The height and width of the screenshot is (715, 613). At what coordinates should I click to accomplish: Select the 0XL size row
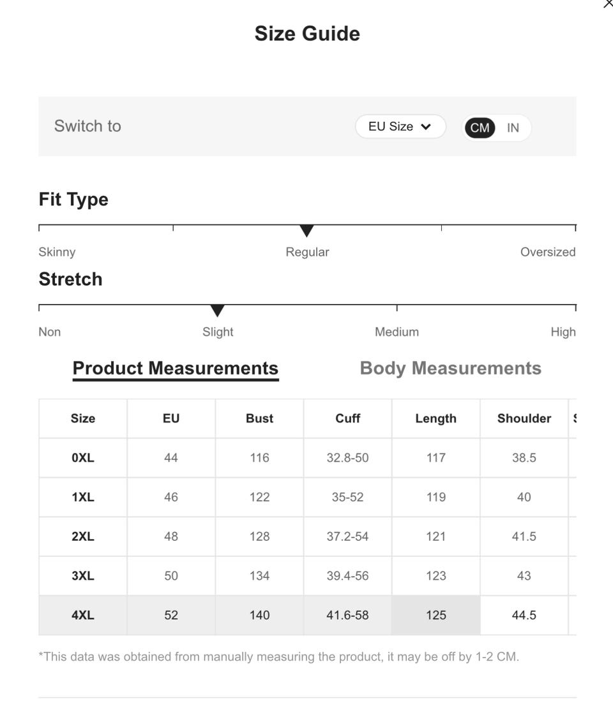click(x=83, y=457)
